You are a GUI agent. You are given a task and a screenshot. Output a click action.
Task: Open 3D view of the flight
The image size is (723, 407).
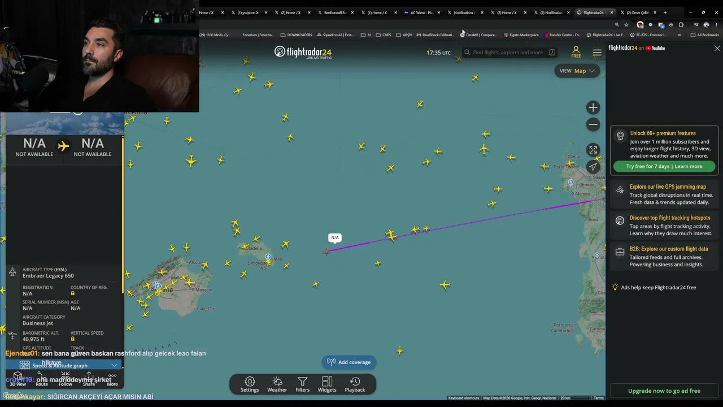tap(18, 378)
